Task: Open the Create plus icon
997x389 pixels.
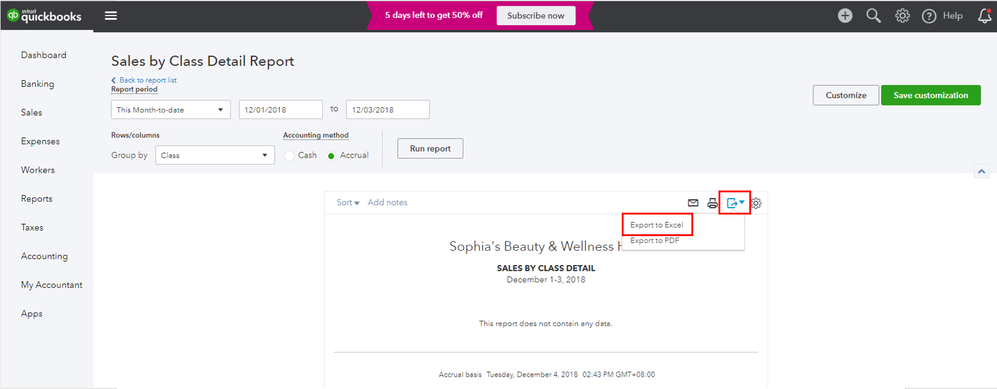Action: [845, 15]
